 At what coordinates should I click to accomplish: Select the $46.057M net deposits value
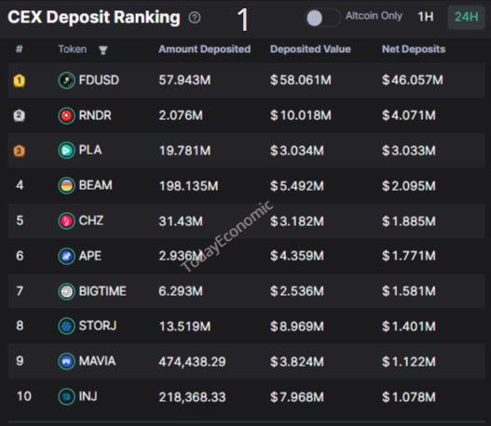(413, 80)
